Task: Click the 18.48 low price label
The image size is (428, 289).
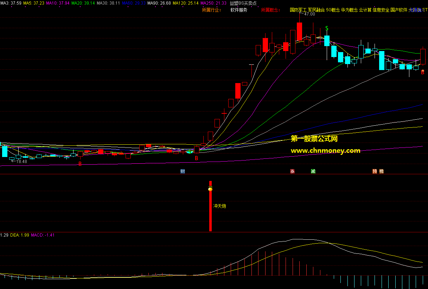Action: pyautogui.click(x=22, y=162)
